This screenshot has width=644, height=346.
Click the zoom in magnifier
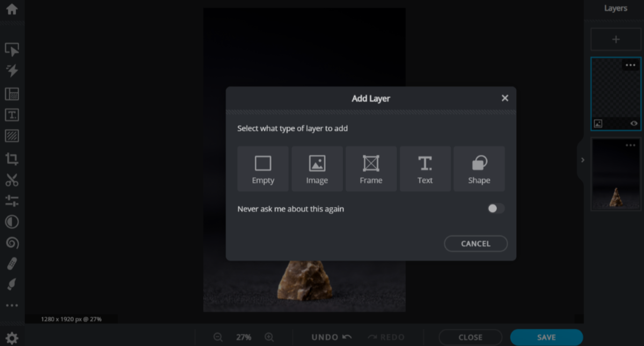269,337
